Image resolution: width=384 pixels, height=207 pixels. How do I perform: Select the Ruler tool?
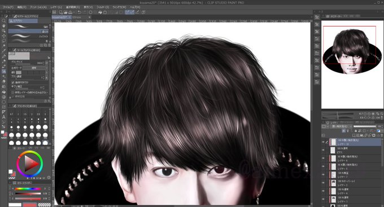[4, 112]
